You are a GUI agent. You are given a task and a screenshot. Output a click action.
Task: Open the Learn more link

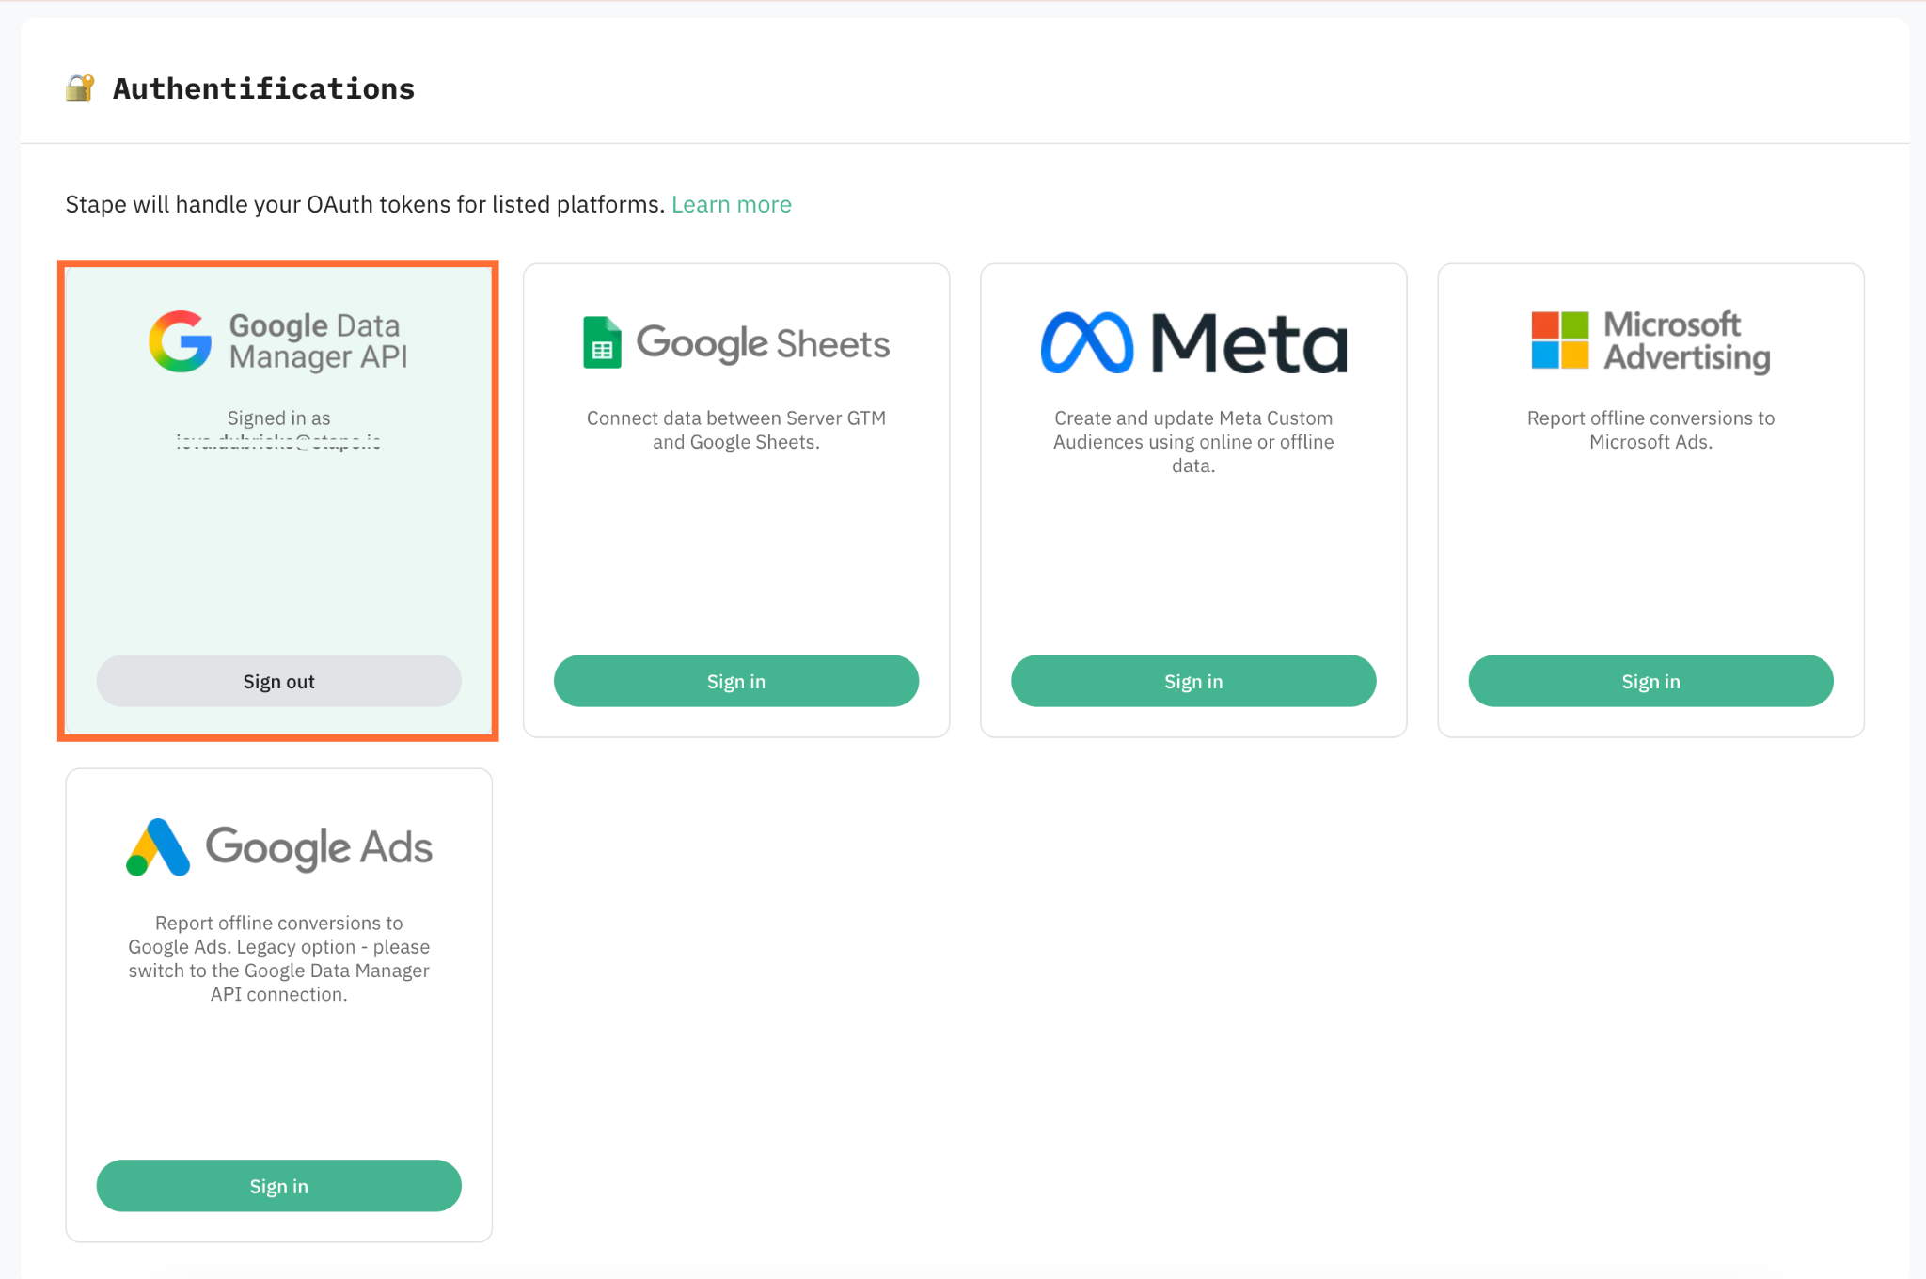tap(732, 204)
